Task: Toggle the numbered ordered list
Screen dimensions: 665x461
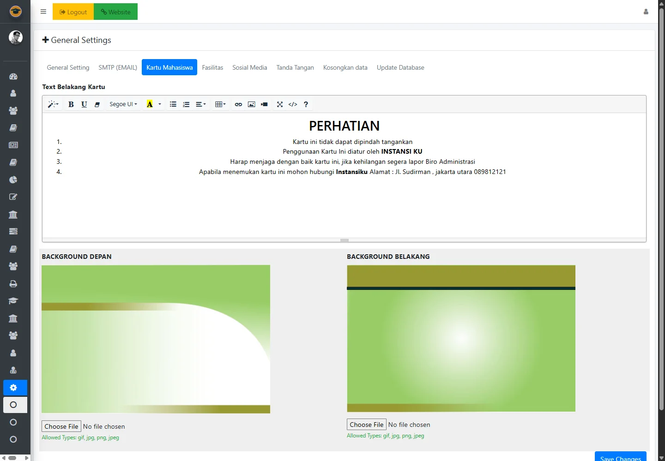Action: coord(186,104)
